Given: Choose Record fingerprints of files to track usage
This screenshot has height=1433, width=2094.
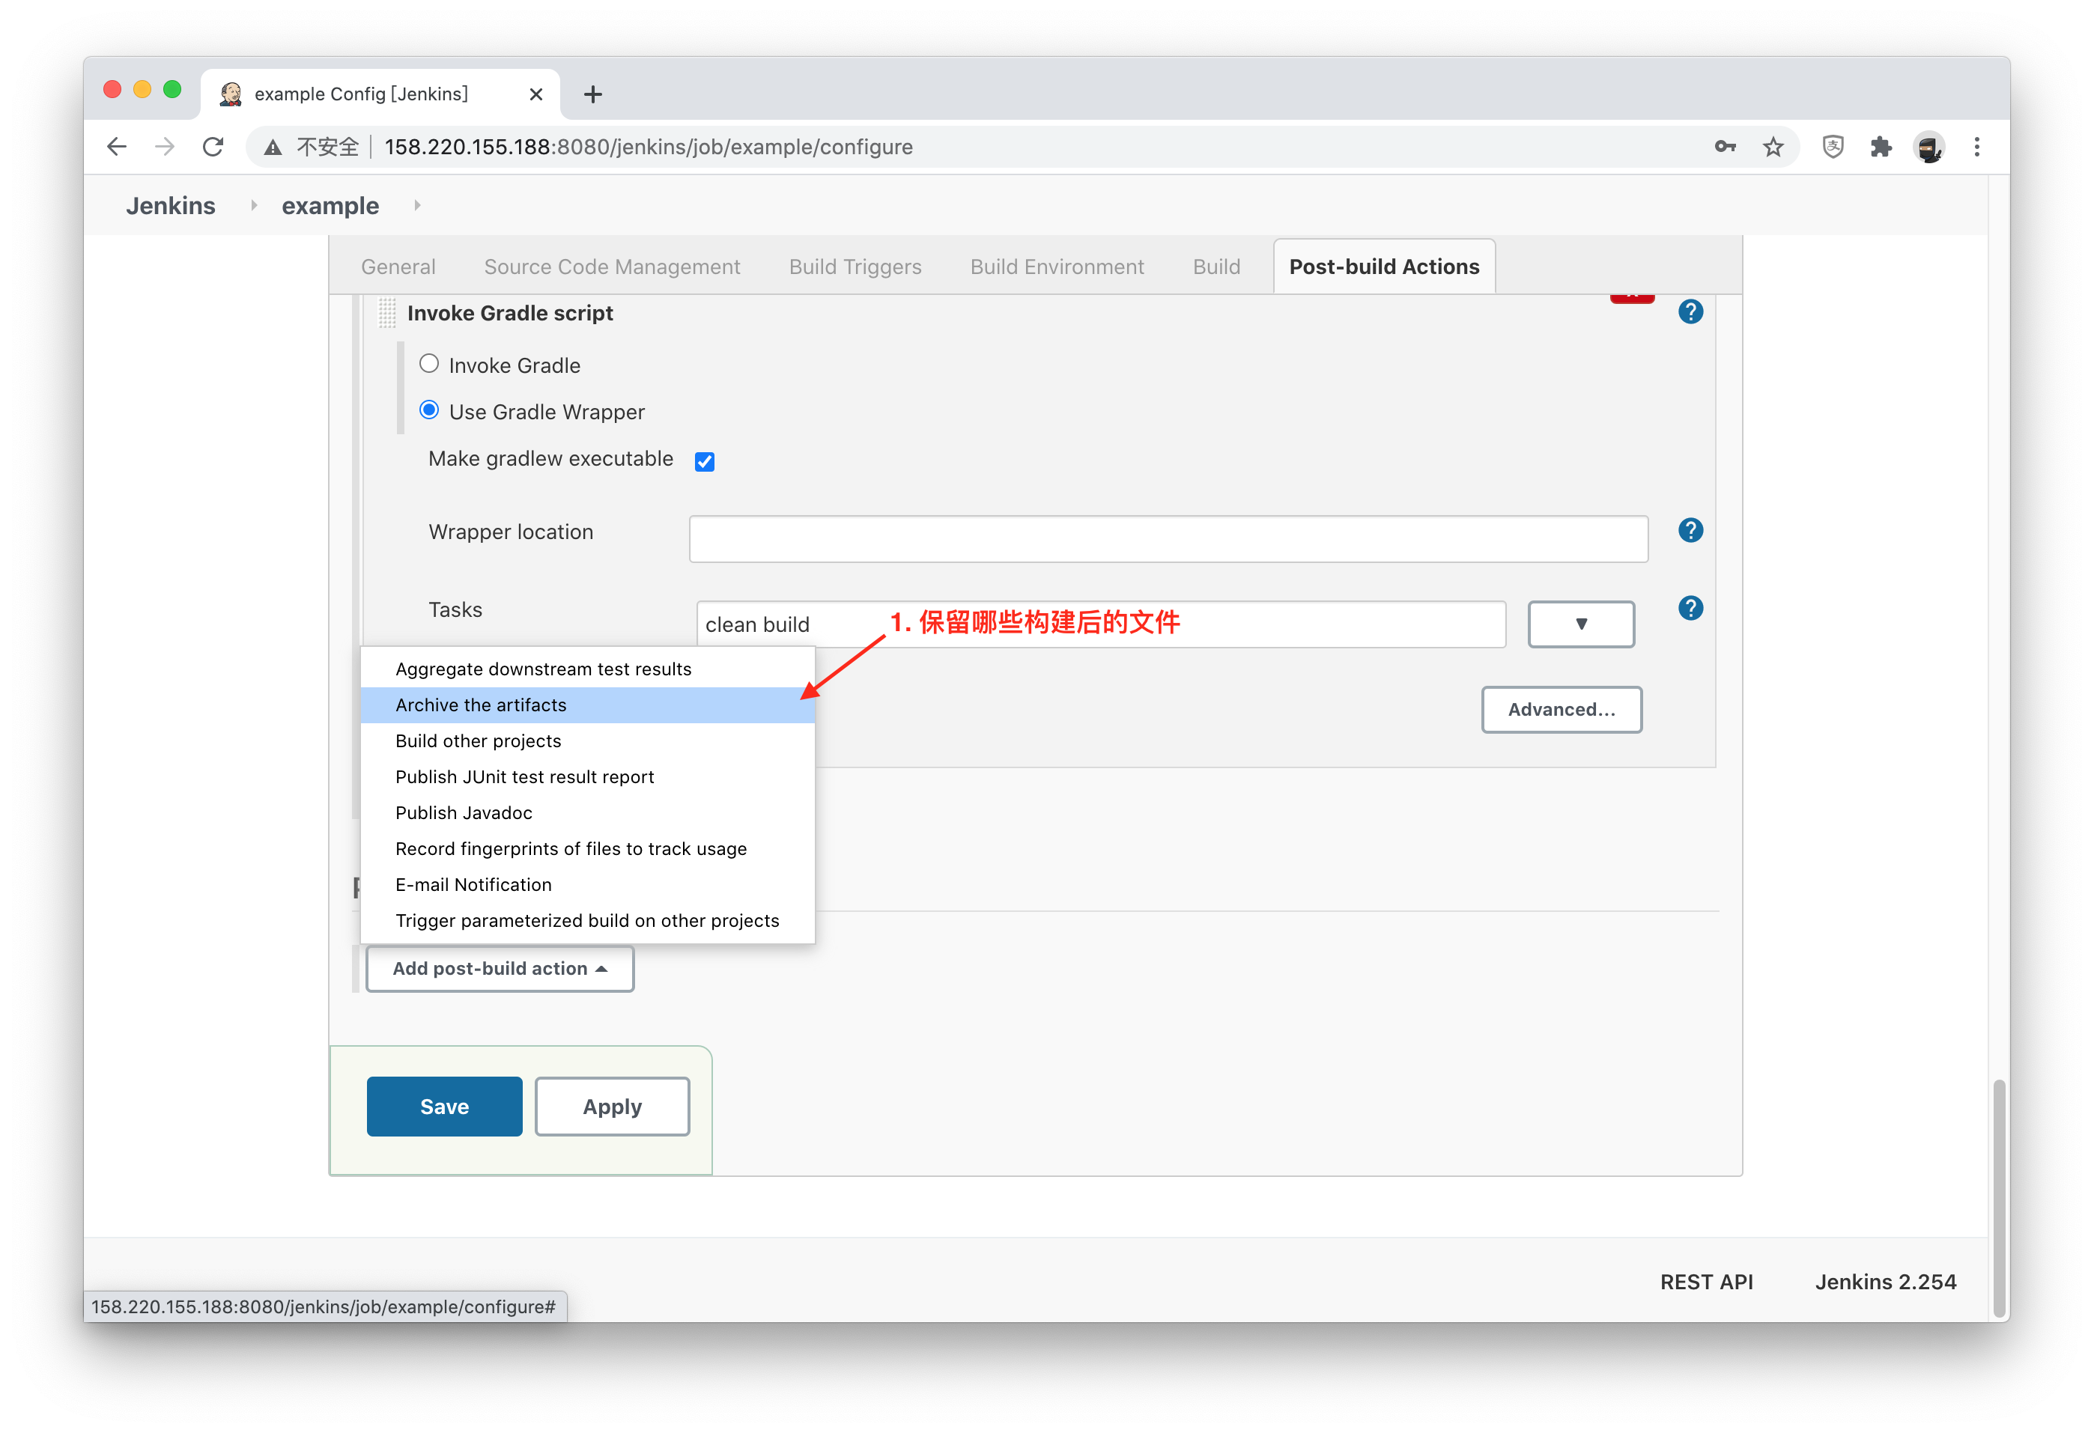Looking at the screenshot, I should click(587, 849).
